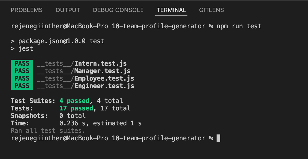Image resolution: width=308 pixels, height=159 pixels.
Task: Select the green 4 passed summary text
Action: [74, 101]
